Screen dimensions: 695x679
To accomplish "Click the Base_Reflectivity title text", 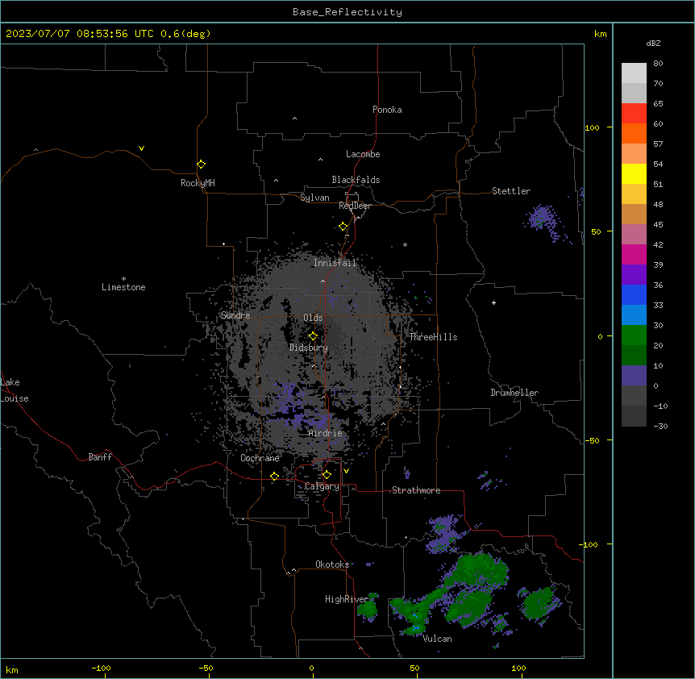I will (x=347, y=12).
